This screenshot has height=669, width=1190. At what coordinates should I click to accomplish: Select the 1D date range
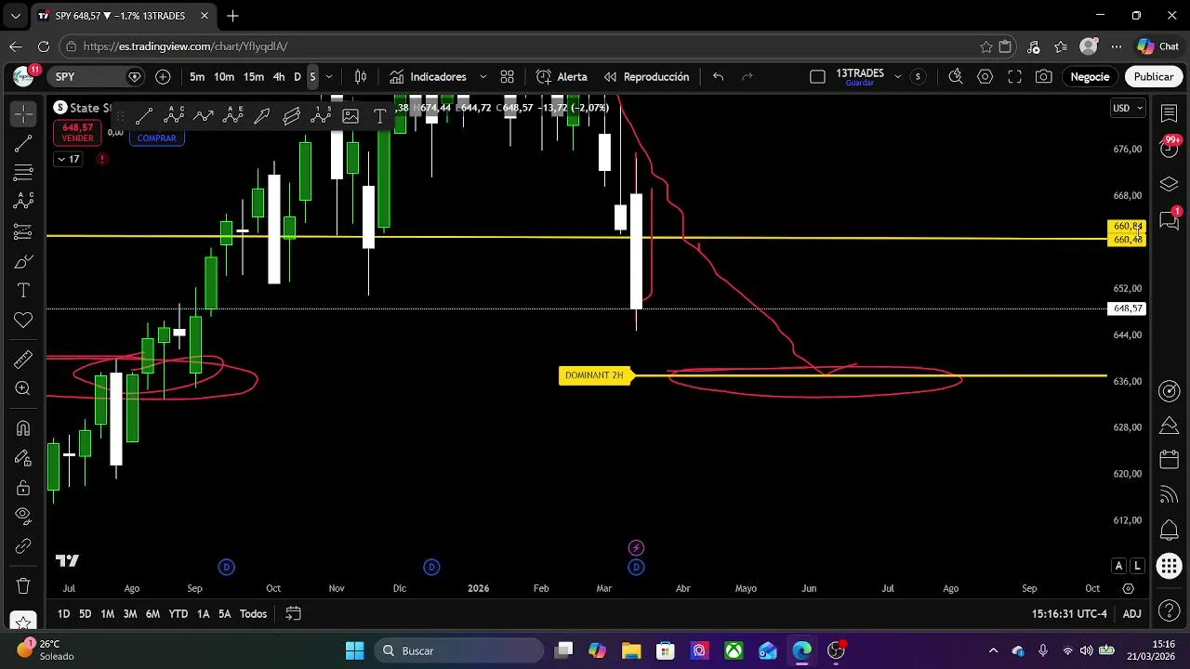point(63,614)
